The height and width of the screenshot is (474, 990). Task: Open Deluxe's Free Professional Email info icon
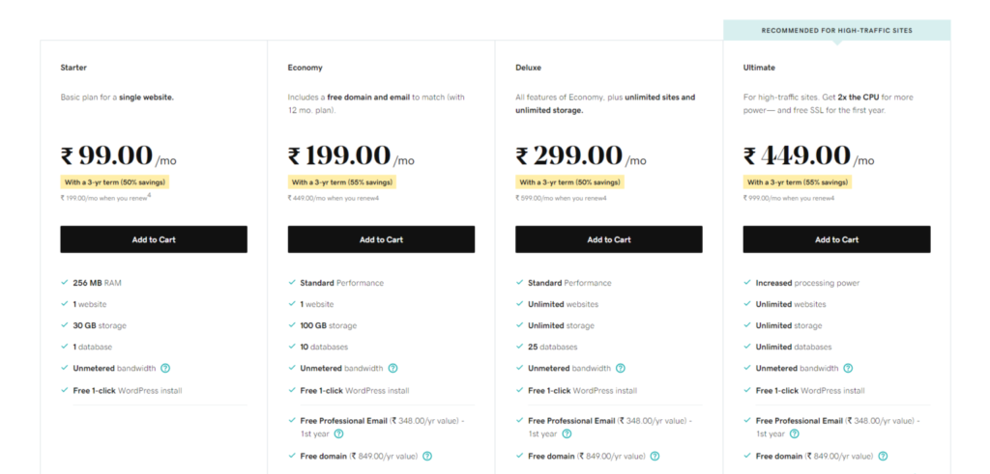567,433
